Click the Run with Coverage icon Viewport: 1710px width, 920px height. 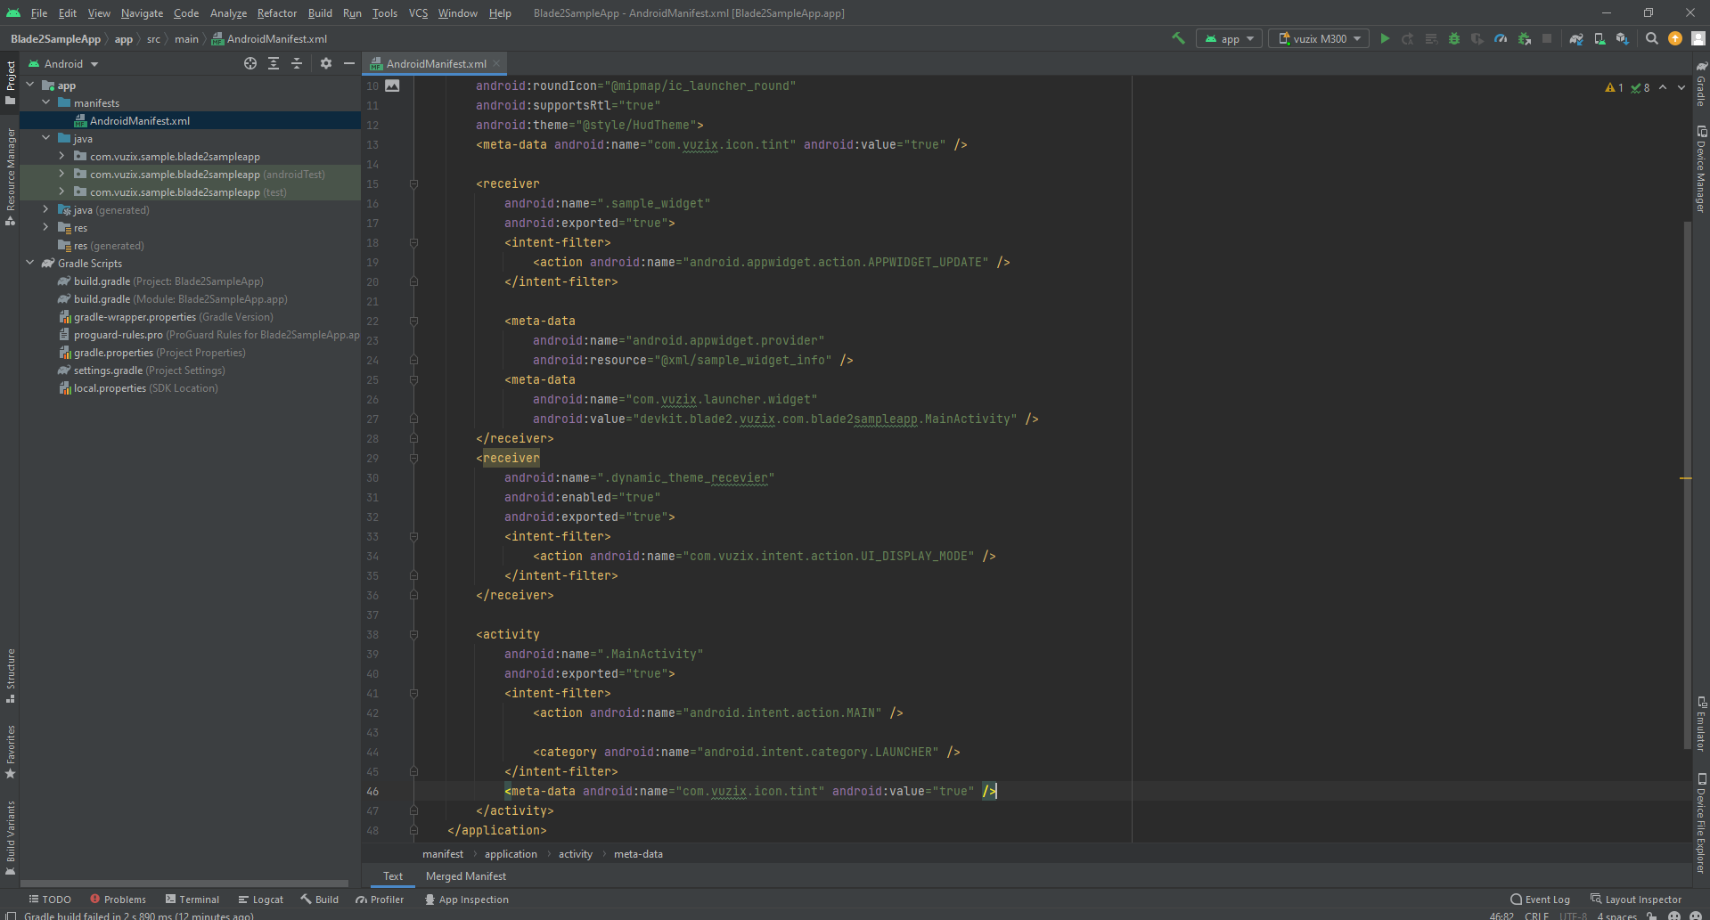coord(1477,38)
